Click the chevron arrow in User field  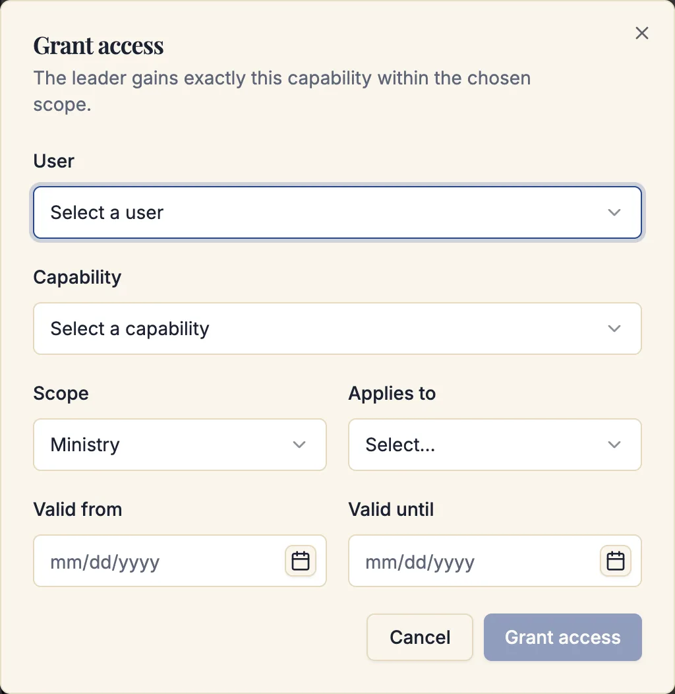tap(614, 212)
